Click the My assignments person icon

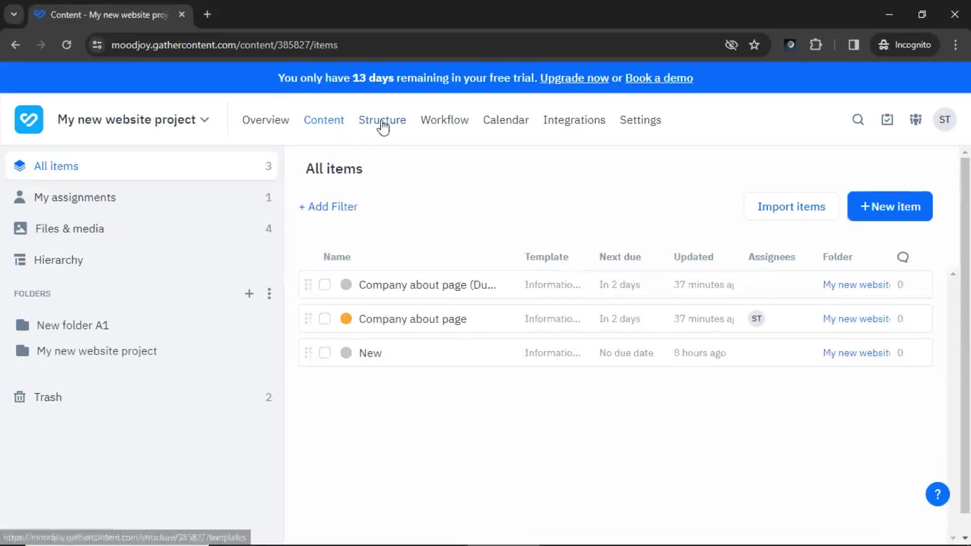(x=19, y=197)
